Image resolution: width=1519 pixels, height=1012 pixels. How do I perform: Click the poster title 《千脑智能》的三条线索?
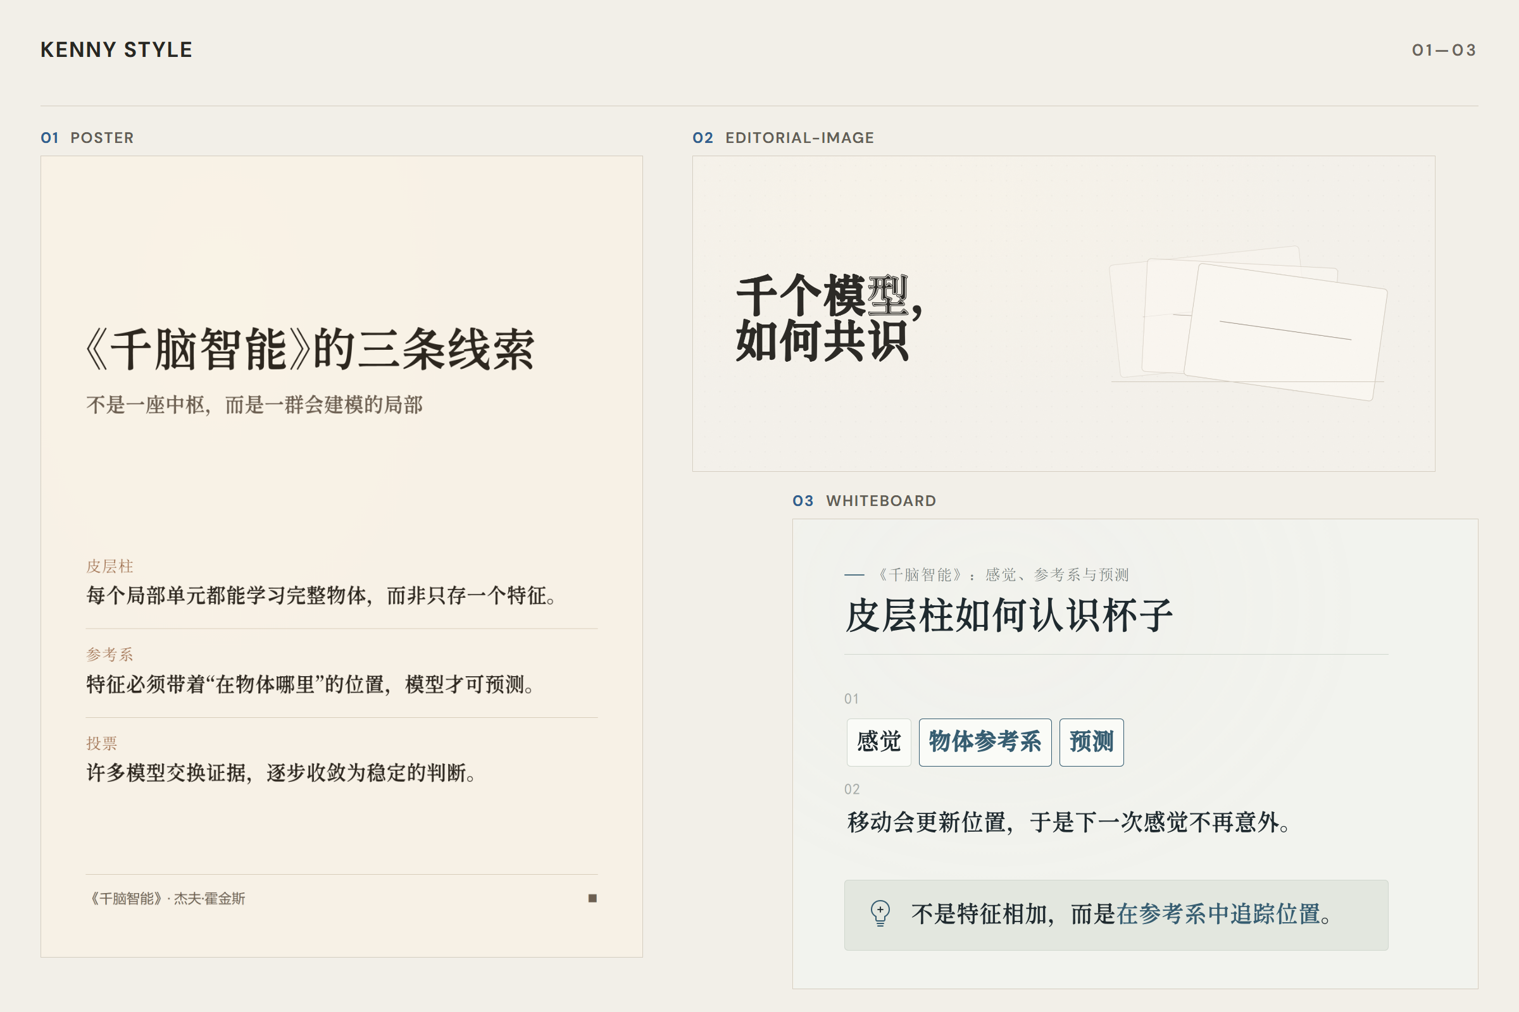(311, 349)
